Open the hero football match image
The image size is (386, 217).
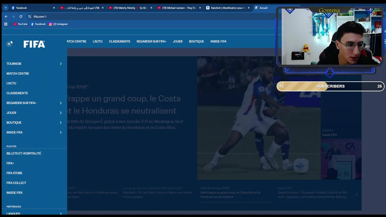pyautogui.click(x=259, y=118)
